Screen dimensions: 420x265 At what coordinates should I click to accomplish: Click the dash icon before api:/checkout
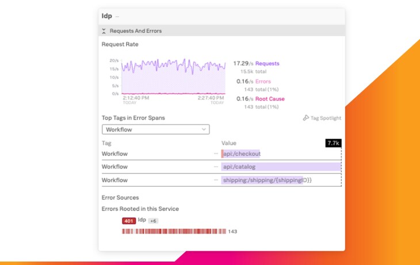(216, 153)
